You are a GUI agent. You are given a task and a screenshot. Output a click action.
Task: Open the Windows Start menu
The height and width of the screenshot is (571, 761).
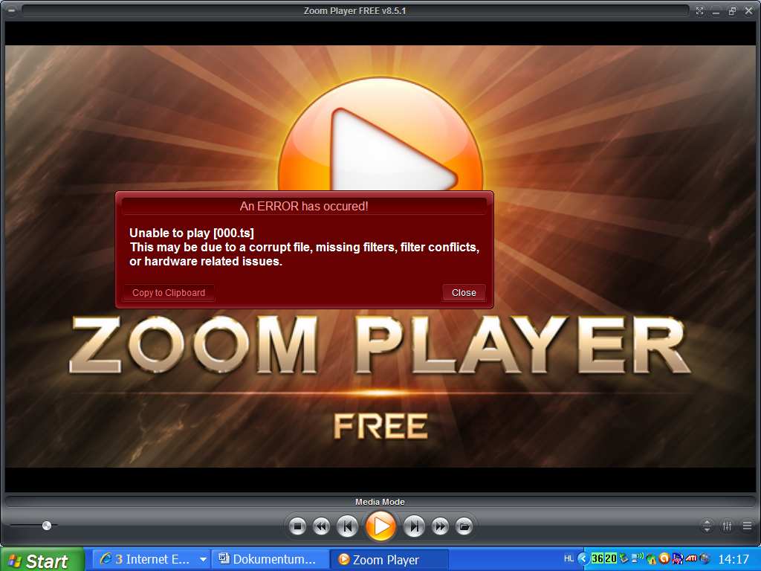coord(42,560)
